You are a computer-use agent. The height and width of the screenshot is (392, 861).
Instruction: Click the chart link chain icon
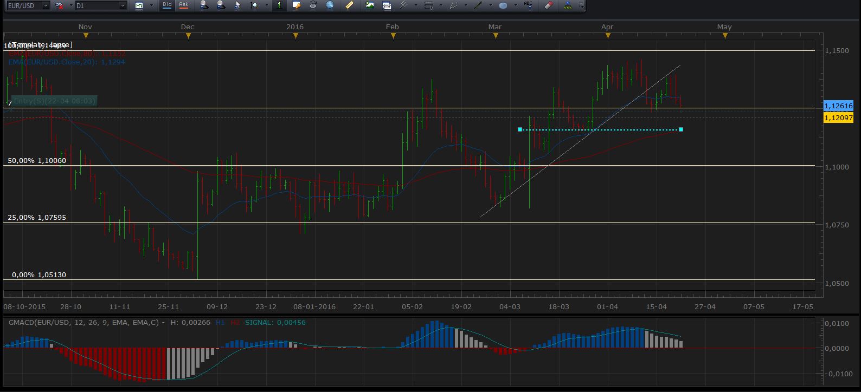(59, 5)
